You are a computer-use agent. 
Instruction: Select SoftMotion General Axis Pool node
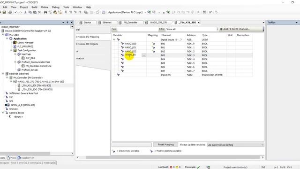tap(23, 93)
